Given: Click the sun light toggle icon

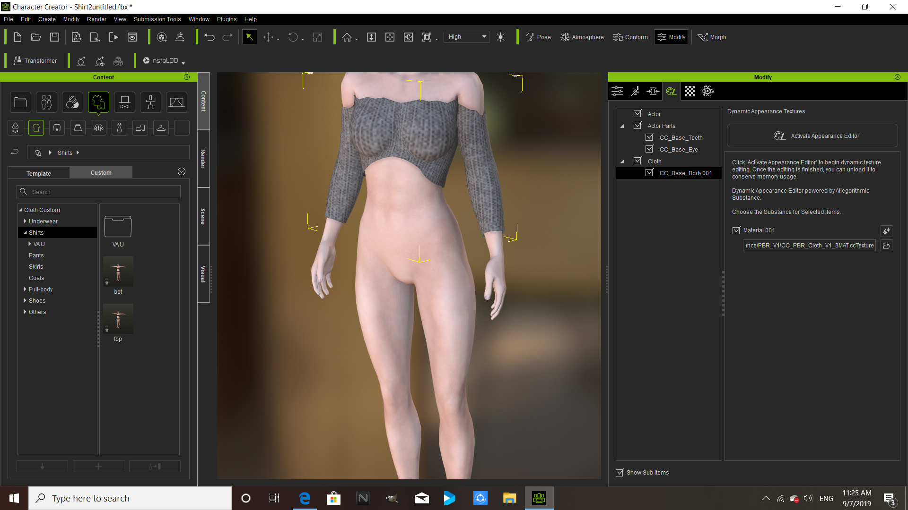Looking at the screenshot, I should click(501, 37).
